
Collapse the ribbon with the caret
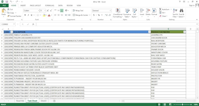tap(197, 20)
